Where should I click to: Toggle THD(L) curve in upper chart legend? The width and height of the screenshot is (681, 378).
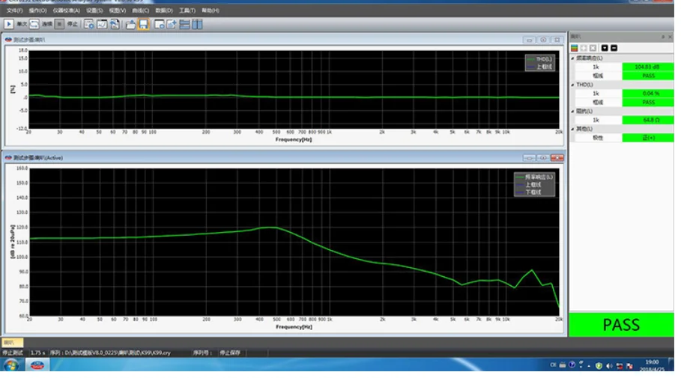[x=539, y=59]
